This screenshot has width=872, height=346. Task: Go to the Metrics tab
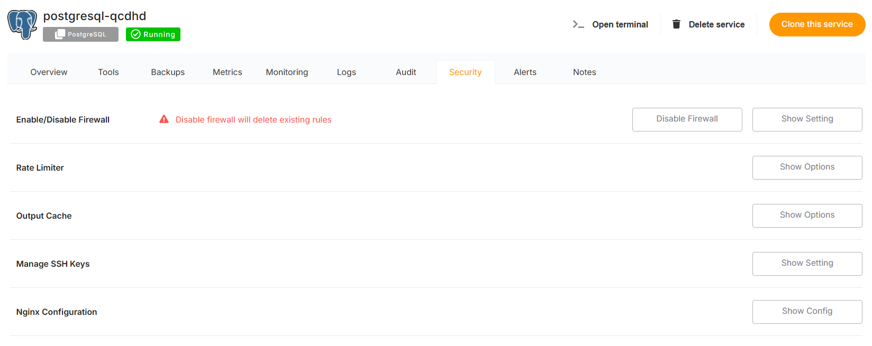point(228,72)
